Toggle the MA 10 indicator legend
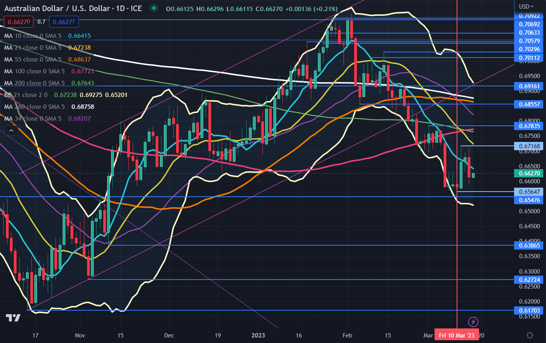Image resolution: width=546 pixels, height=343 pixels. click(33, 36)
